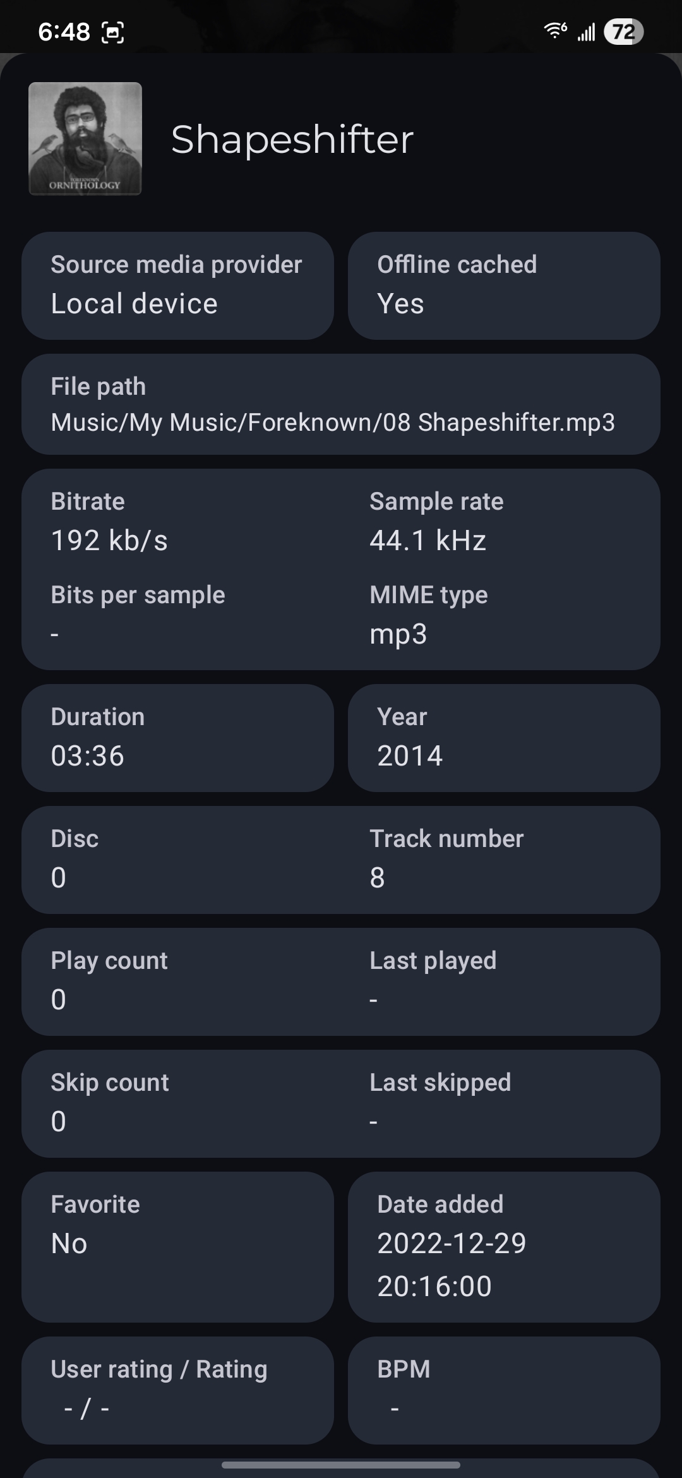682x1478 pixels.
Task: Tap the BPM card
Action: tap(503, 1390)
